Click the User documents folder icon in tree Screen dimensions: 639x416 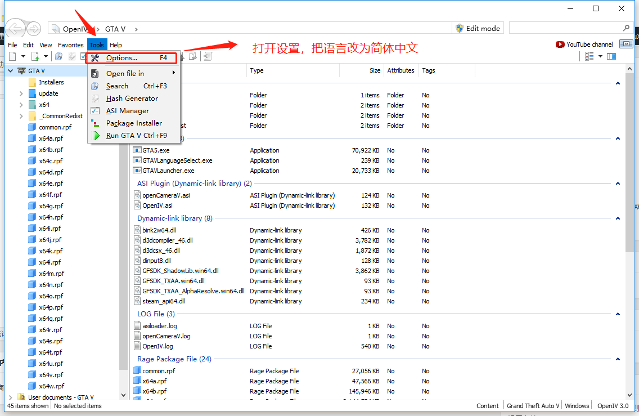21,397
